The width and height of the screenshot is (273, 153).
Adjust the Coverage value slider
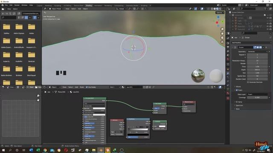pyautogui.click(x=257, y=97)
